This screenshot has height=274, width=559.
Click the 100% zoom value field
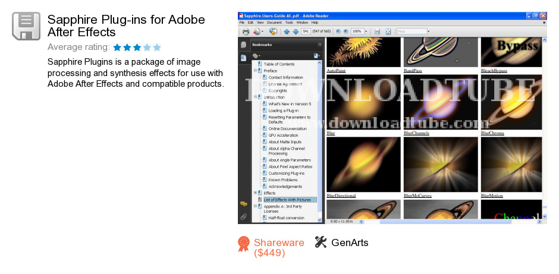(357, 32)
